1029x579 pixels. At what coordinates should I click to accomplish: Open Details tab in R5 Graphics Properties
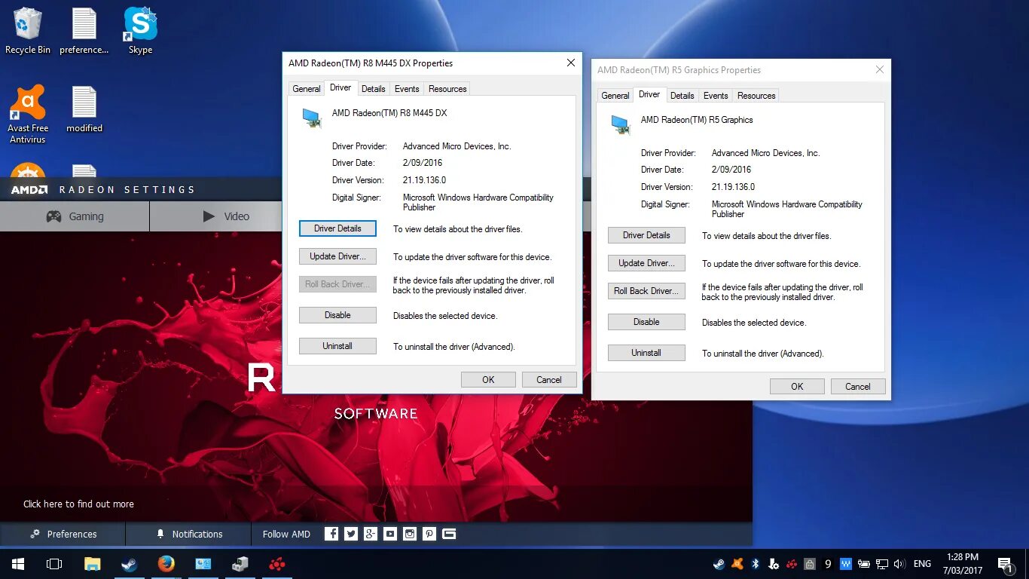[x=682, y=96]
